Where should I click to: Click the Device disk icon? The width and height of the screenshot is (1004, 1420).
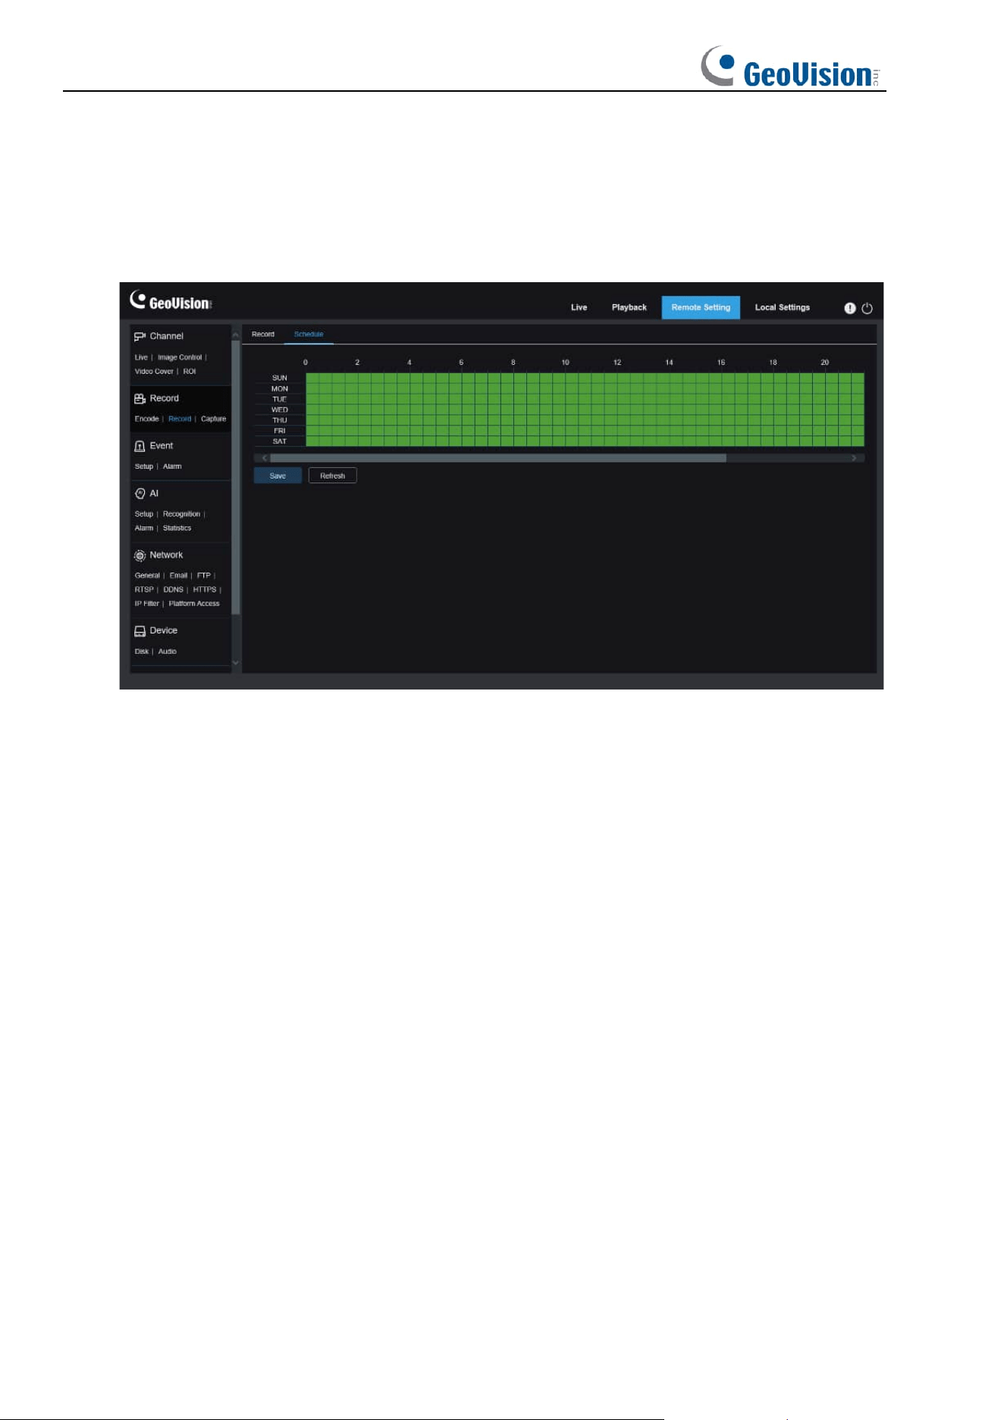140,631
